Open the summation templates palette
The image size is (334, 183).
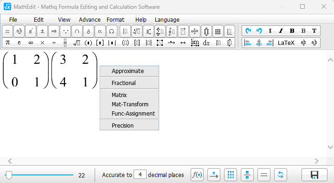coord(160,31)
